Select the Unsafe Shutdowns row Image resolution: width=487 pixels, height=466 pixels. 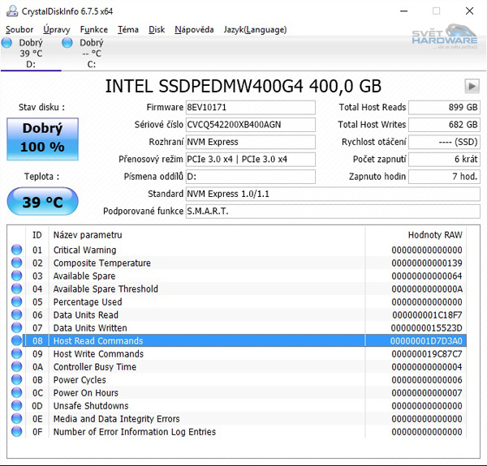pos(237,406)
